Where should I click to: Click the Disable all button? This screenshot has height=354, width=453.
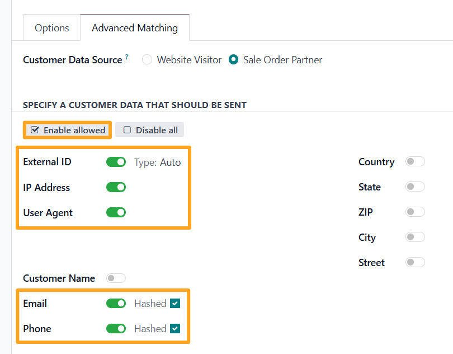point(150,130)
